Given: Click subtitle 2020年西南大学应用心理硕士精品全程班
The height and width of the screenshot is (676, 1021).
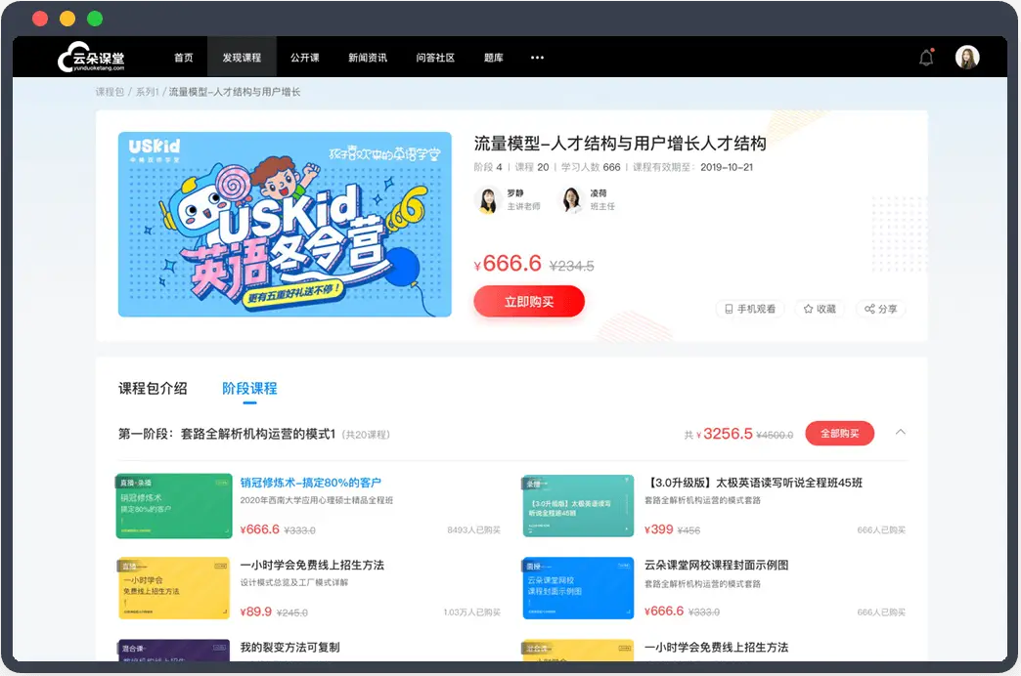Looking at the screenshot, I should click(x=317, y=500).
